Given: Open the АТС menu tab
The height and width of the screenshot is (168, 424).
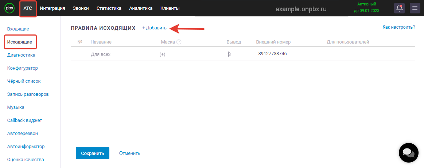Looking at the screenshot, I should point(28,8).
